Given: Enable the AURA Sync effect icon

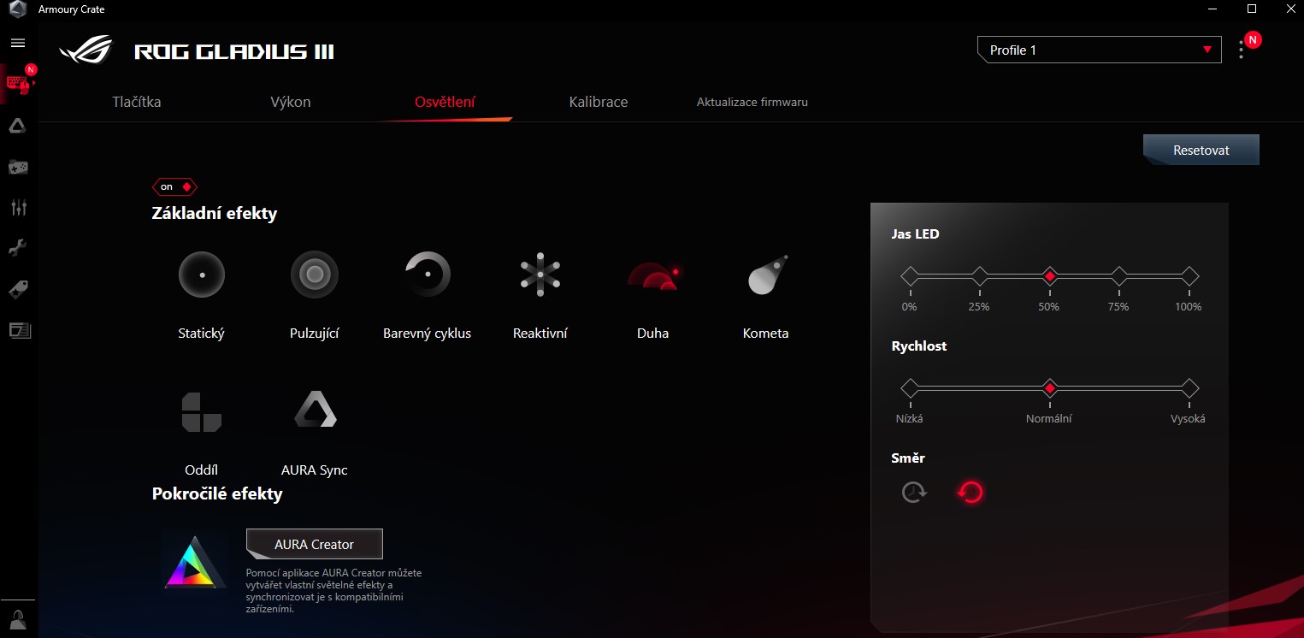Looking at the screenshot, I should point(315,410).
